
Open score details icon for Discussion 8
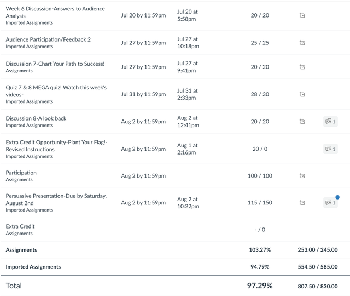(x=302, y=122)
